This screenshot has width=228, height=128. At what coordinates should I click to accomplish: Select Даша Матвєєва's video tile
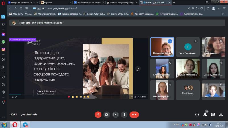tap(188, 68)
